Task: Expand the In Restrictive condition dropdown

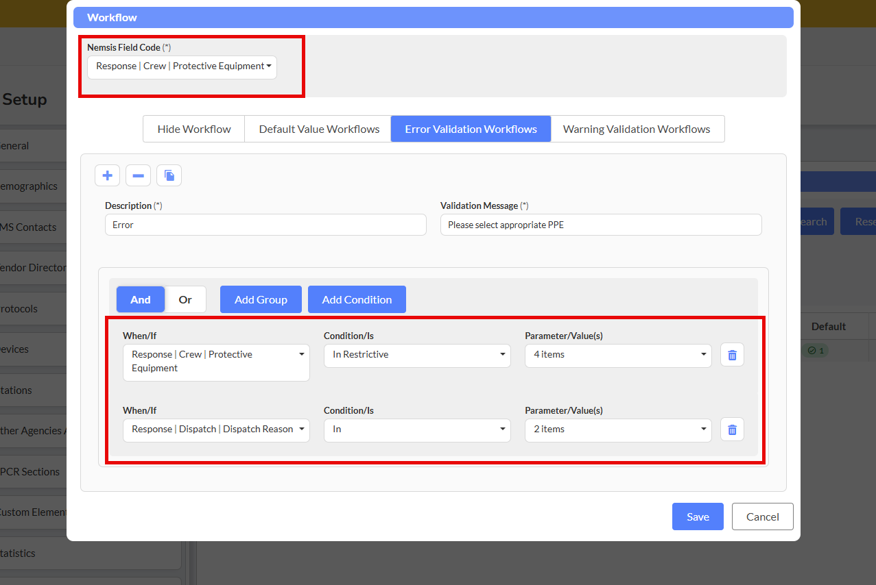Action: (417, 355)
